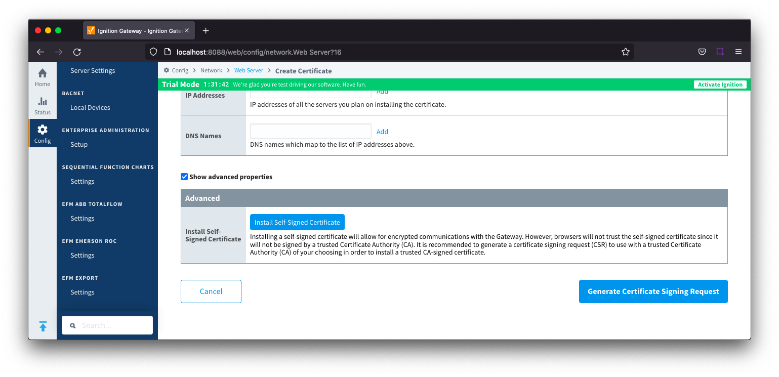Open a new browser tab with plus
Viewport: 779px width, 377px height.
point(206,31)
